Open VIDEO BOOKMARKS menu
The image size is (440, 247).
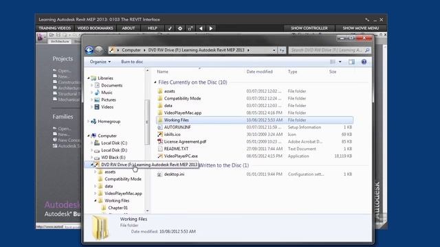click(x=95, y=28)
